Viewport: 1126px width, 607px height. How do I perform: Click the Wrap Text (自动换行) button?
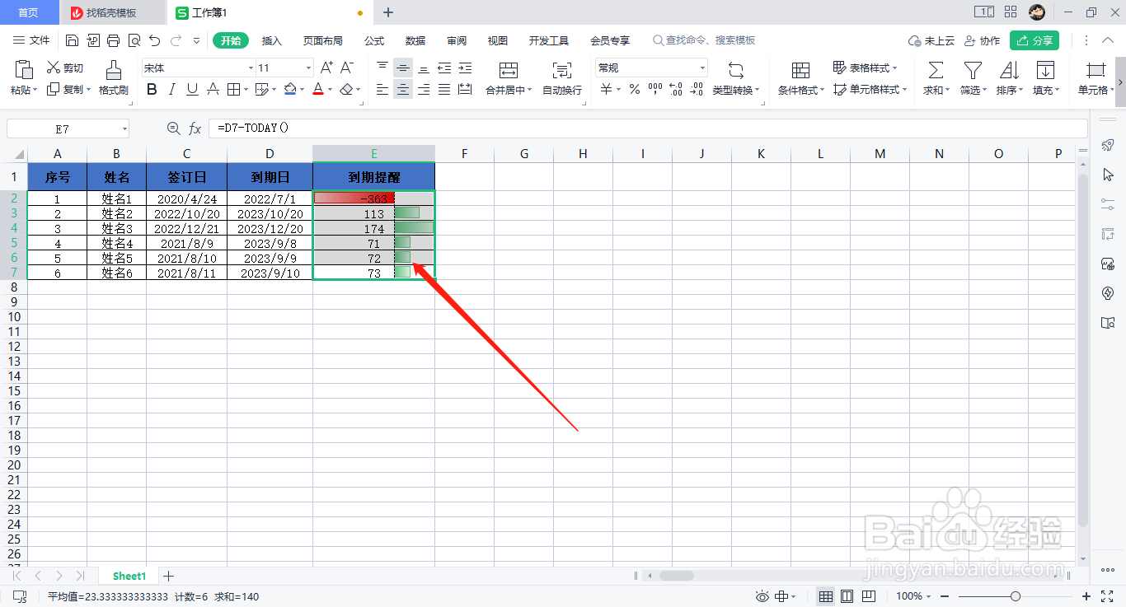pos(562,78)
